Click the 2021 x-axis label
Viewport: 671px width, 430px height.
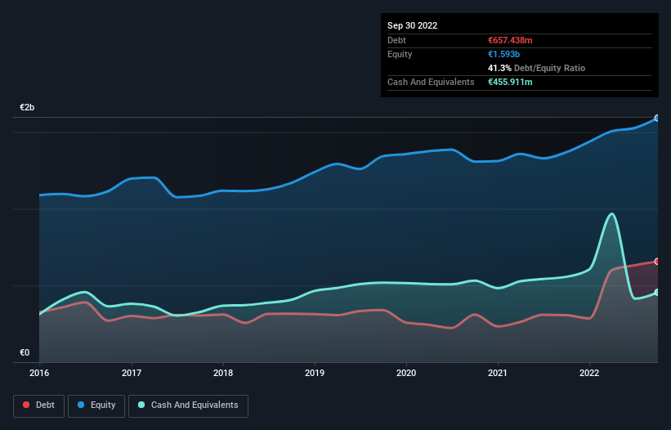498,373
